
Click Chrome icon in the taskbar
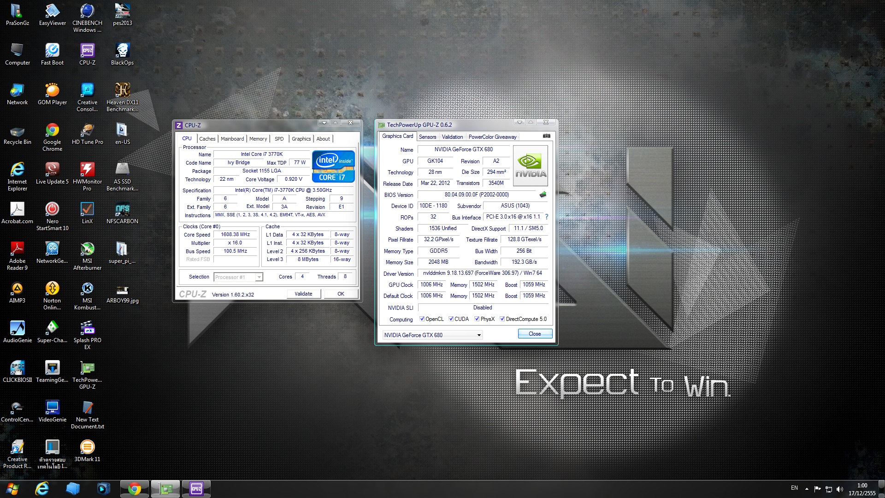click(135, 489)
